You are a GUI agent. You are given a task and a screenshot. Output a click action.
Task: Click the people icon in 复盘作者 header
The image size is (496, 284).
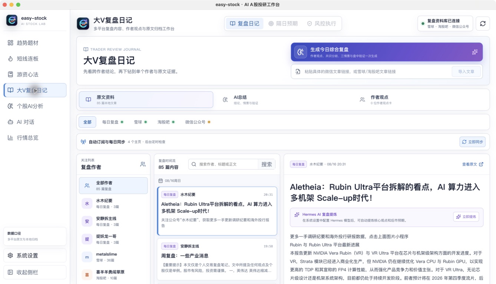coord(143,164)
